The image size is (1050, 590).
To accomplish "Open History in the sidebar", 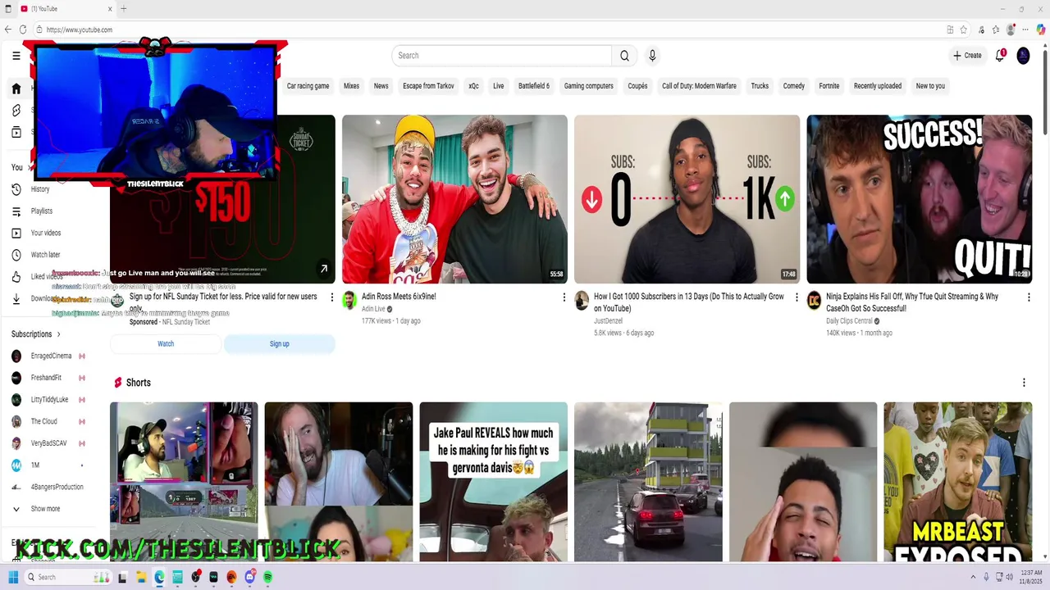I will pos(40,189).
